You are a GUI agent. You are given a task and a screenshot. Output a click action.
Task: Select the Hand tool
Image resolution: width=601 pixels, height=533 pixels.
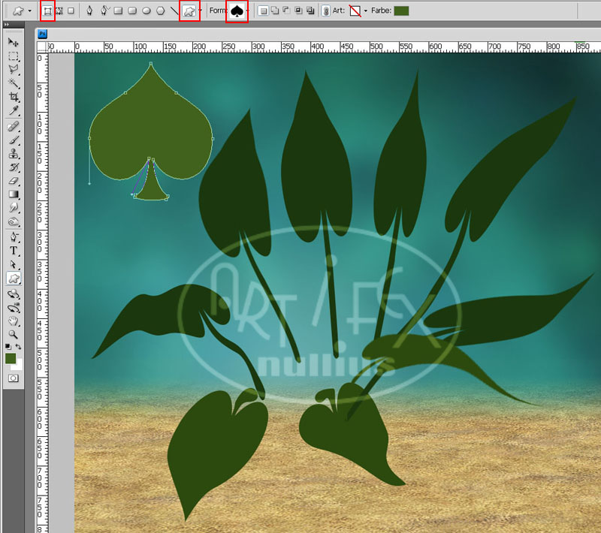click(14, 321)
